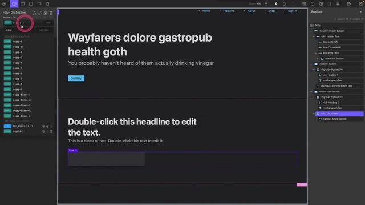Click the blue Distillery button
This screenshot has height=205, width=365.
[76, 79]
